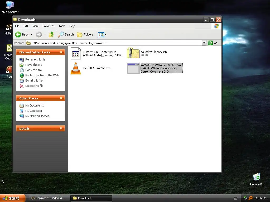Open the Favorites menu
Image resolution: width=270 pixels, height=202 pixels.
coord(49,26)
